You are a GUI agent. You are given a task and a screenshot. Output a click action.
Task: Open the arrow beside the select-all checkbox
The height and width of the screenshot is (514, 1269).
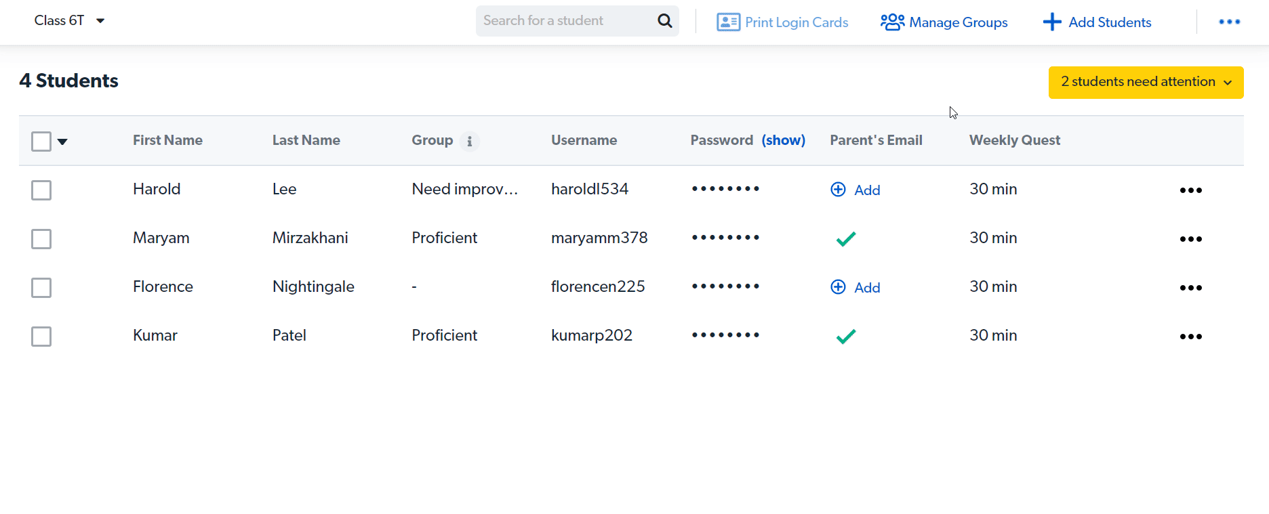click(62, 142)
